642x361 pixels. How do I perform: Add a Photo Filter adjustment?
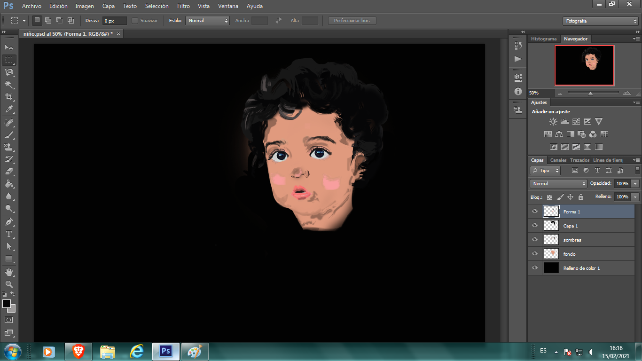pyautogui.click(x=581, y=134)
